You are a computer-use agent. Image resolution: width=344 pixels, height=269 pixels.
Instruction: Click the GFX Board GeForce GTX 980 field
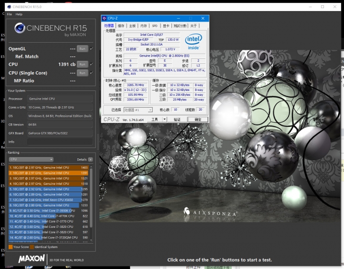[x=60, y=133]
